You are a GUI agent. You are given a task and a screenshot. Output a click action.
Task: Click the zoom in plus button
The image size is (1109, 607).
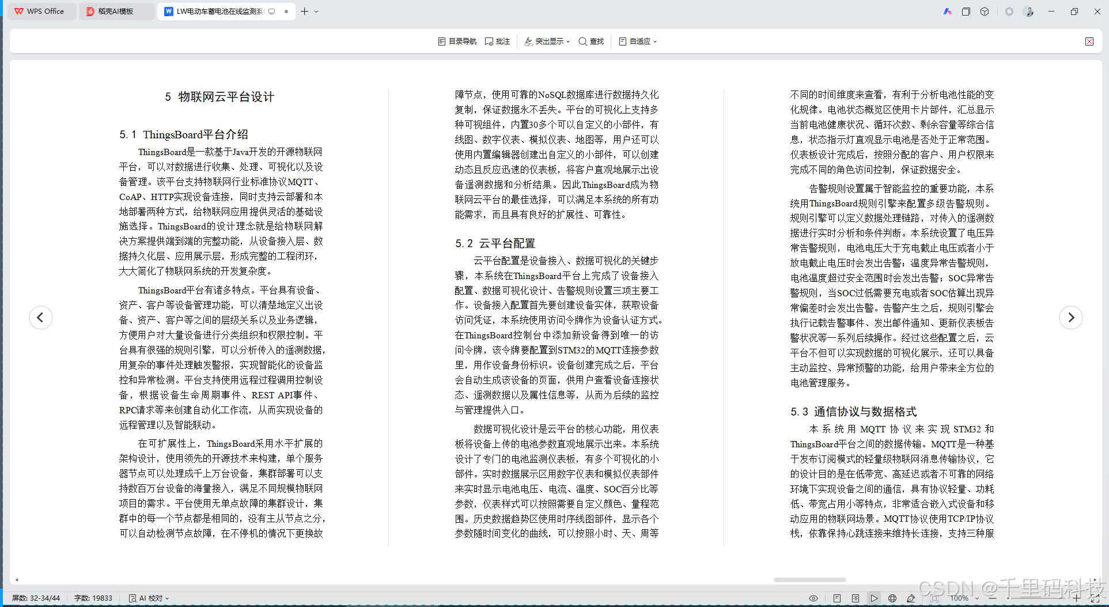(1076, 598)
